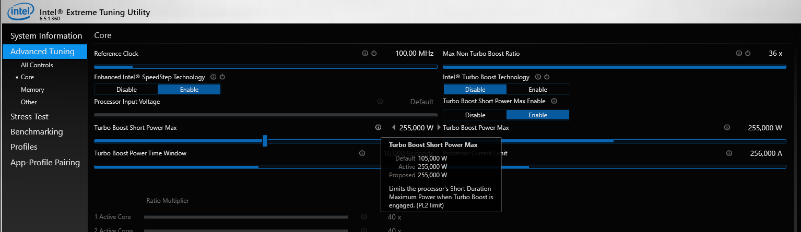This screenshot has height=232, width=801.
Task: Click the 100,00 MHz Reference Clock value
Action: tap(414, 53)
